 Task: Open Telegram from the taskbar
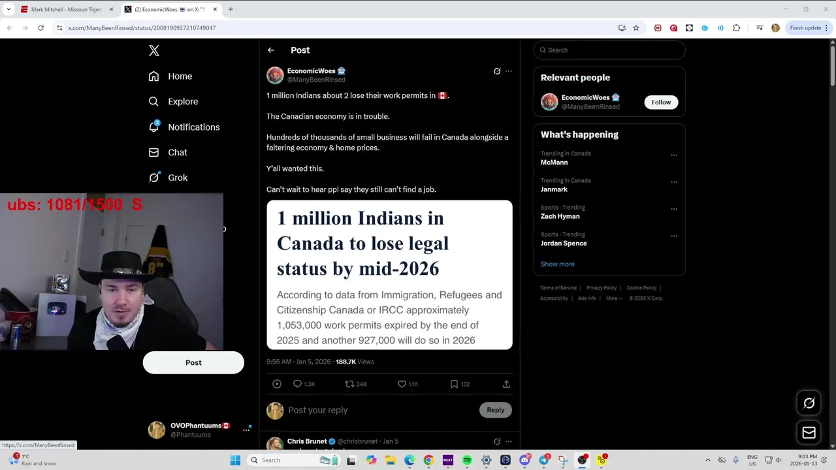(544, 460)
